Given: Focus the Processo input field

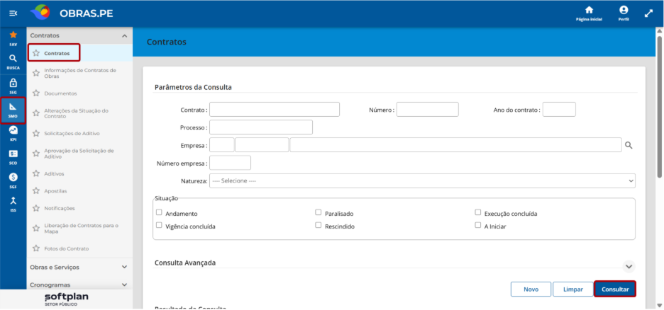Looking at the screenshot, I should click(x=261, y=127).
